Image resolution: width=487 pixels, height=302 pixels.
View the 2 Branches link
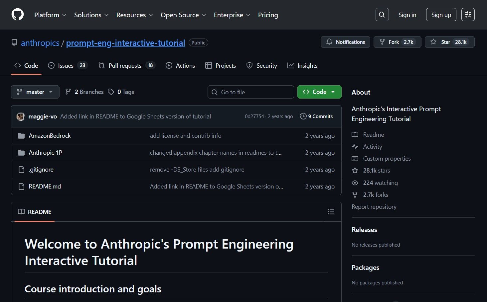(85, 92)
